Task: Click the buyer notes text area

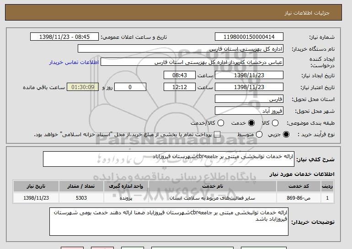Action: point(169,222)
